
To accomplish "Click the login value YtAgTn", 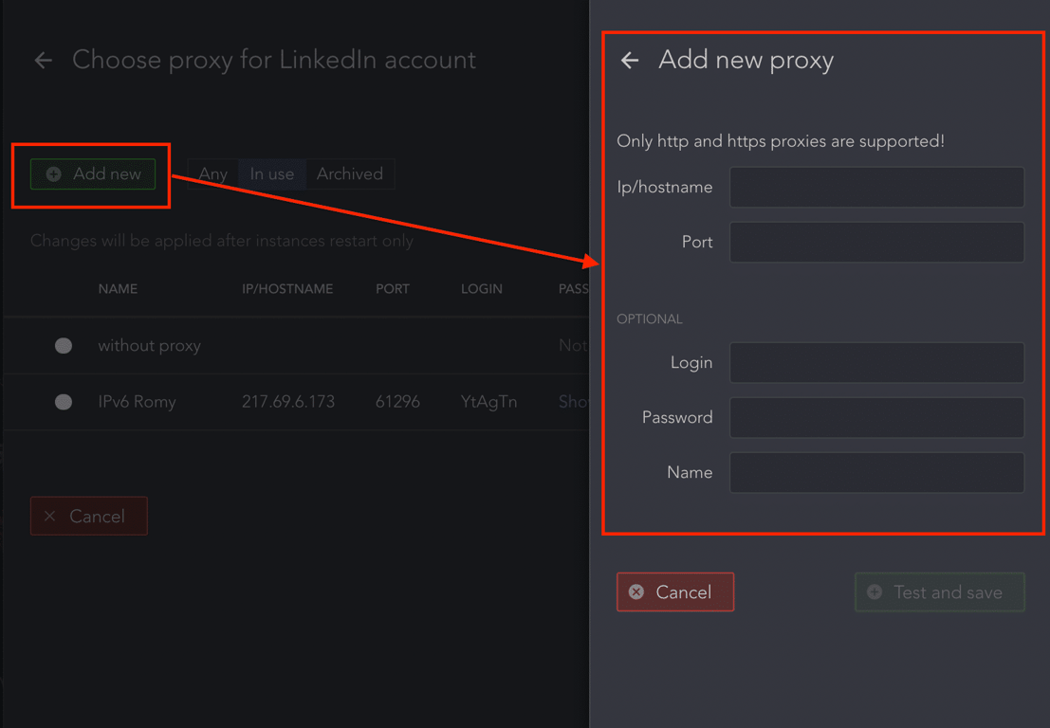I will (x=488, y=402).
